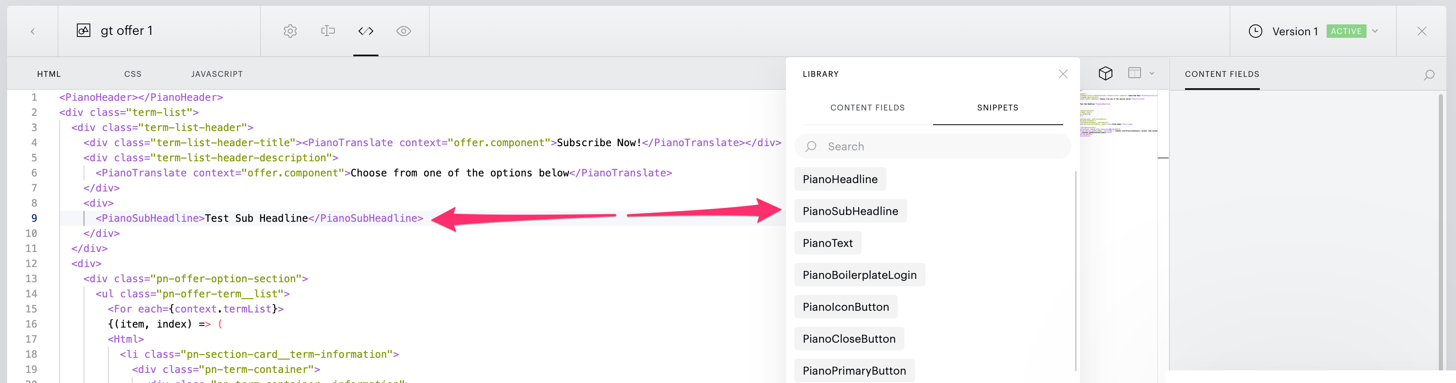Click the Html tag on line 17
1456x383 pixels.
coord(126,339)
